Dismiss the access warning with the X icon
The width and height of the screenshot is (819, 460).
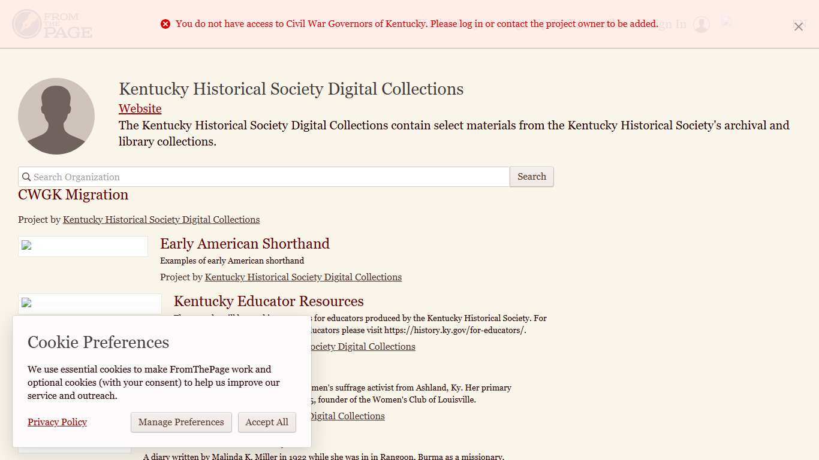pyautogui.click(x=798, y=26)
